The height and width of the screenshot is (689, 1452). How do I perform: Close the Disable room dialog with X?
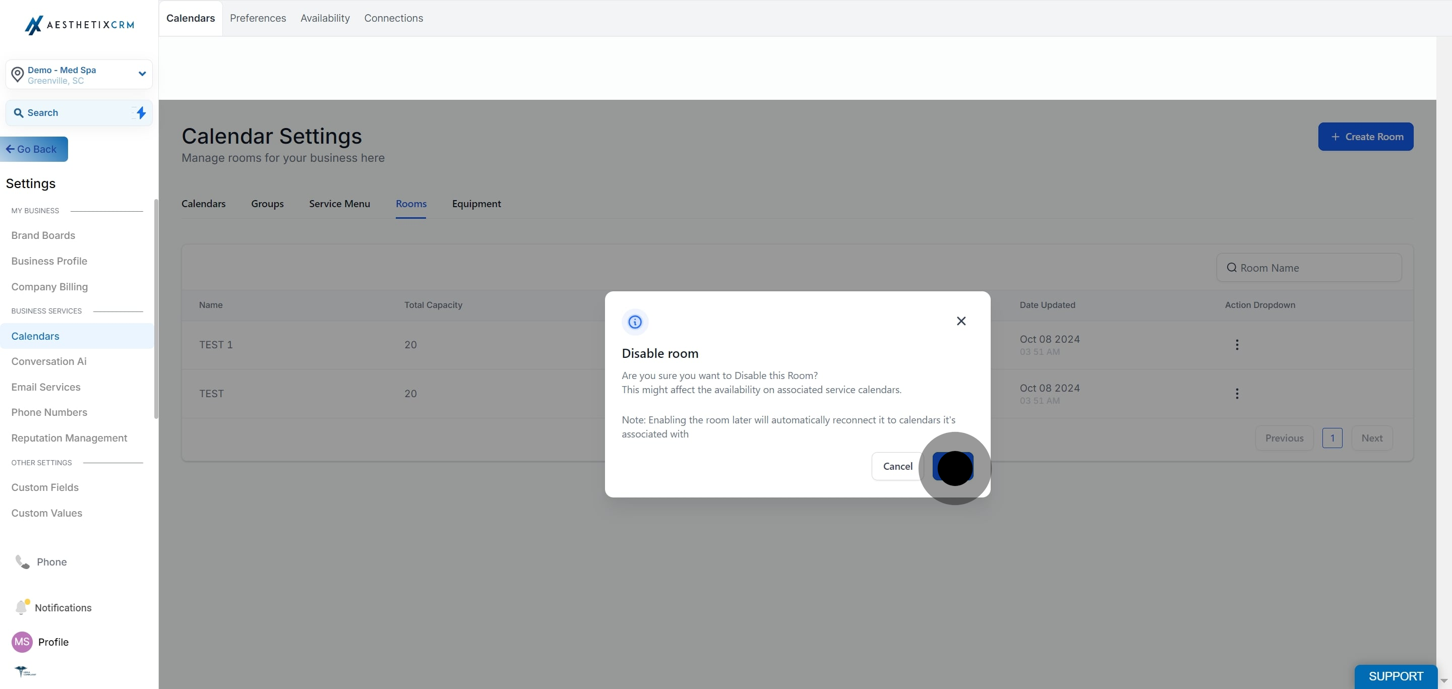pos(961,321)
